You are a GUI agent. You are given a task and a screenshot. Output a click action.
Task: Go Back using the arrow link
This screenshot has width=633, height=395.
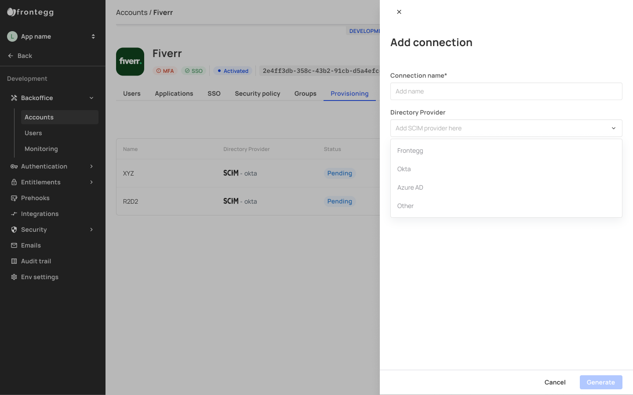pyautogui.click(x=20, y=56)
